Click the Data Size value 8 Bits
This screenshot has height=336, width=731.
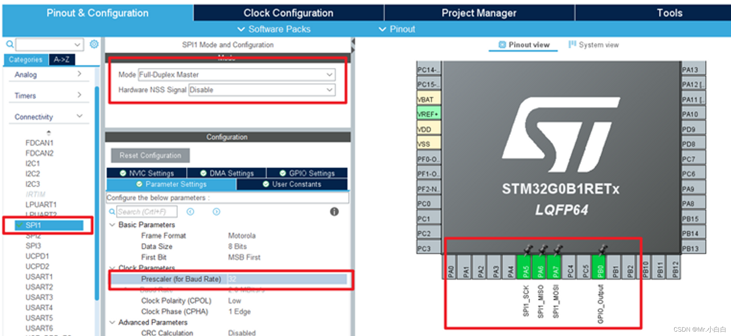click(238, 246)
